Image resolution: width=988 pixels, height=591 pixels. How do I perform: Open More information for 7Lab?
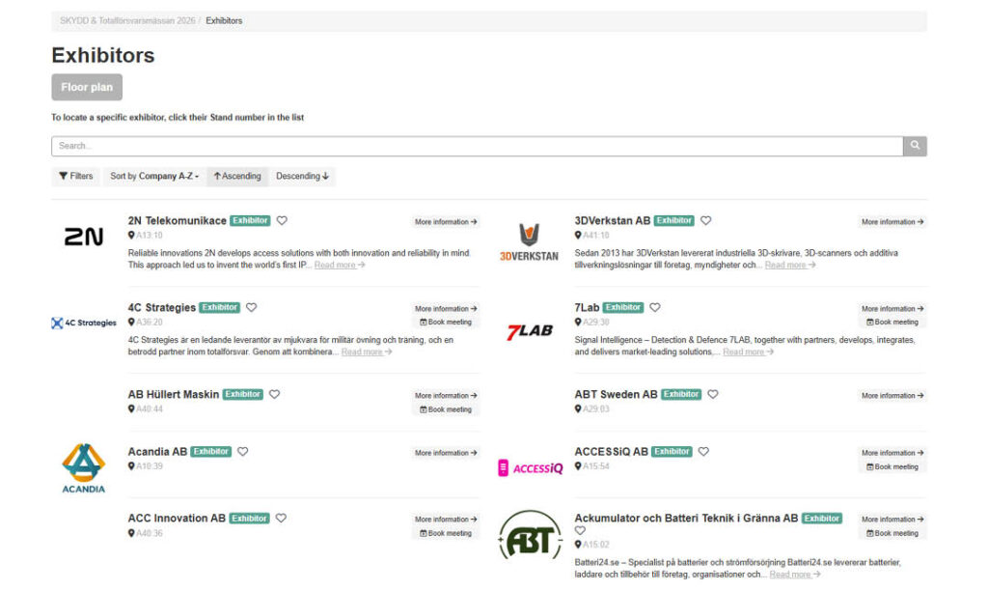tap(892, 309)
